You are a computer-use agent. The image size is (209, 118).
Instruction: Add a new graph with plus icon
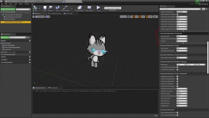[x=30, y=41]
